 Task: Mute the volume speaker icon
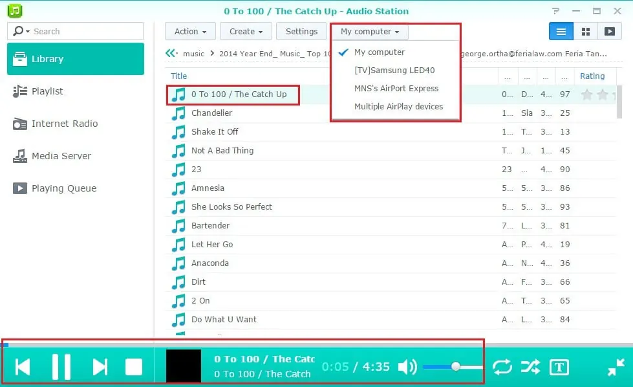coord(407,367)
